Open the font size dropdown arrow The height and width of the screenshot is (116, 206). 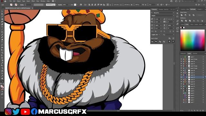point(161,19)
